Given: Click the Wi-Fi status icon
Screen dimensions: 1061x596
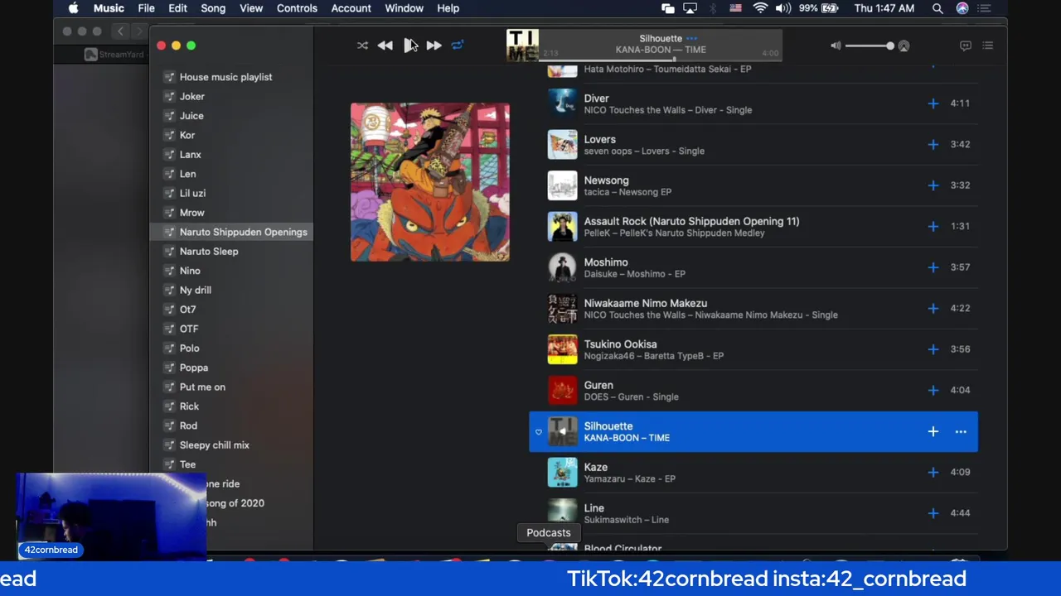Looking at the screenshot, I should 760,8.
